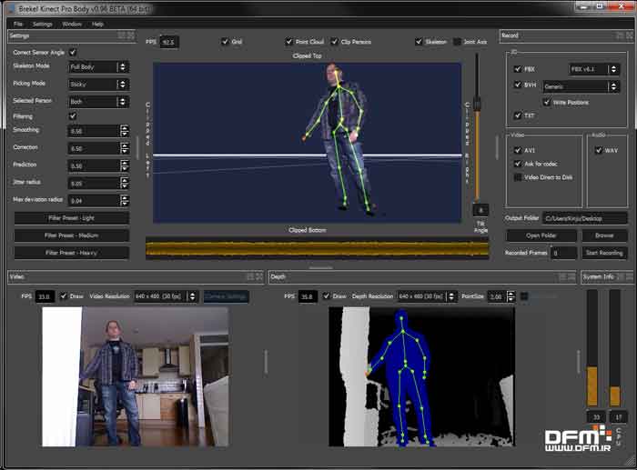Click the Browse button
This screenshot has height=470, width=637.
604,235
